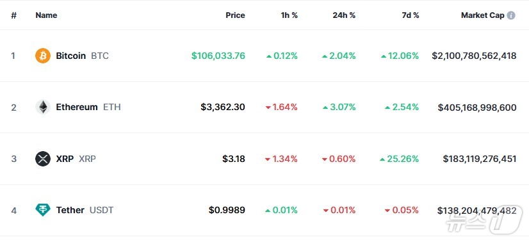Open the Tether coin name link

[70, 211]
